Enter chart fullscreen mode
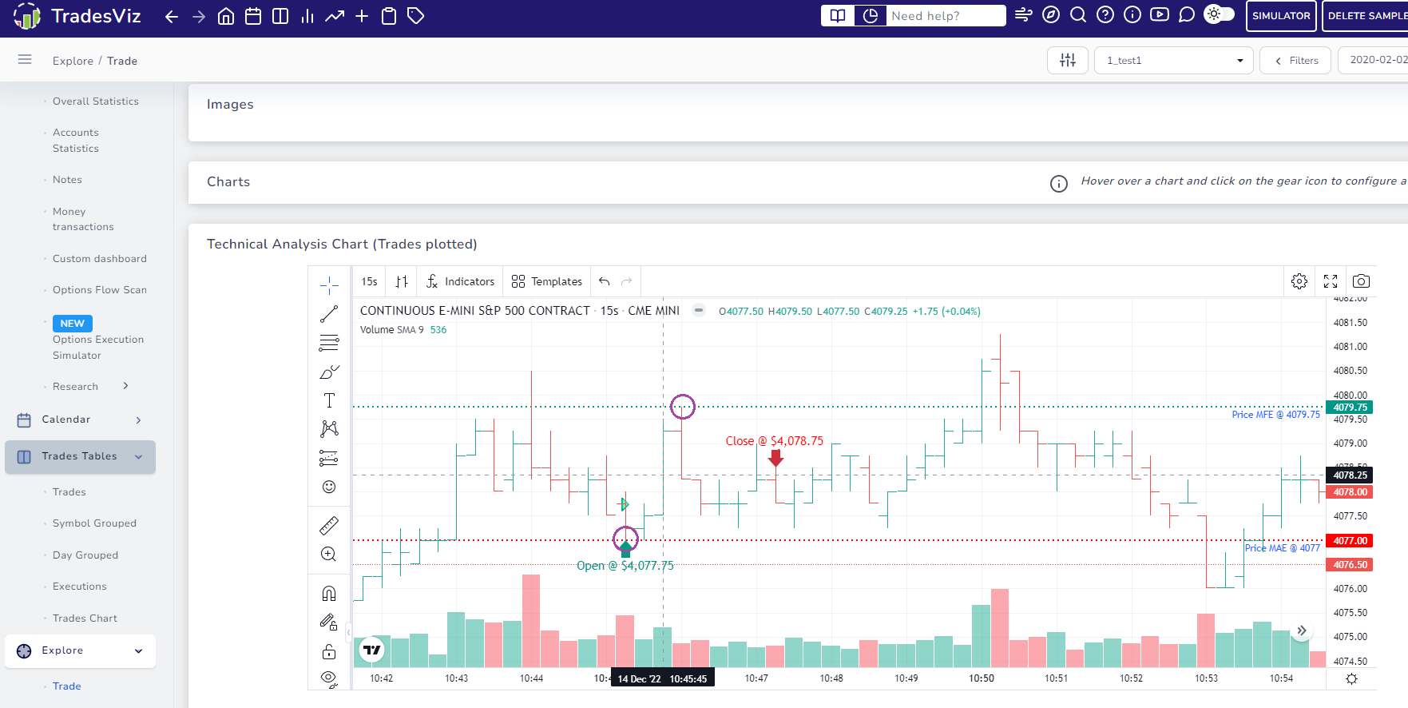1408x708 pixels. click(x=1331, y=281)
